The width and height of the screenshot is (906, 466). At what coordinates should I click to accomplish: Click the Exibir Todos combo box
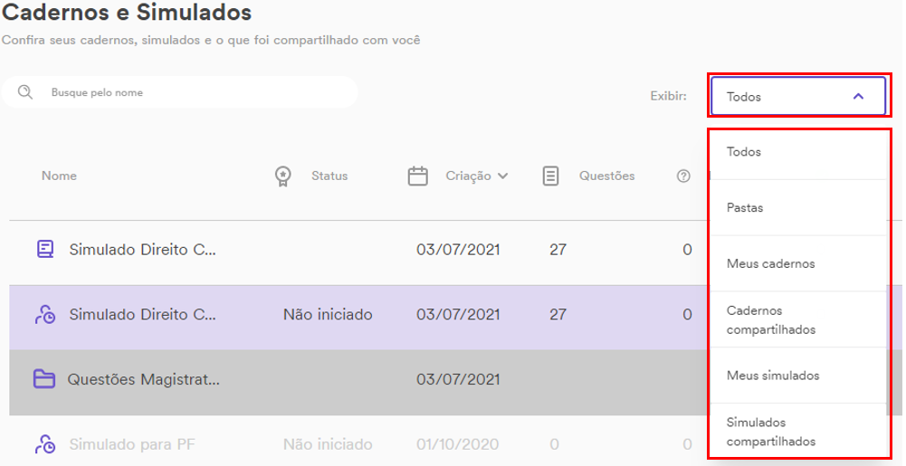click(798, 97)
